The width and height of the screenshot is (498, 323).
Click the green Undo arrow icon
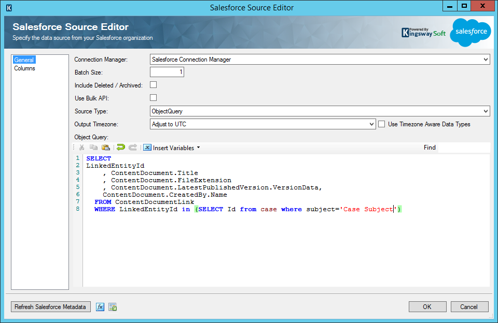121,148
